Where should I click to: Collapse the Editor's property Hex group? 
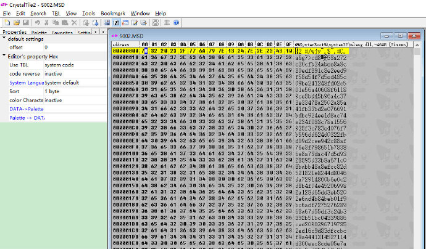[4, 56]
